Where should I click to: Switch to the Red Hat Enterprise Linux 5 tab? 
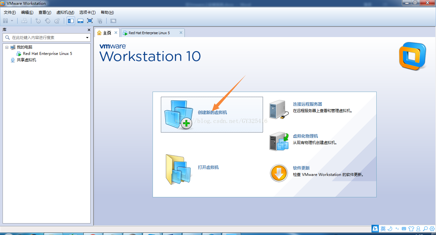153,33
